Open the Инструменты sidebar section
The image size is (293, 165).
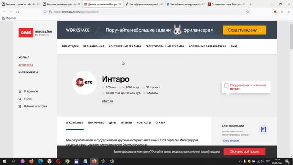click(28, 72)
